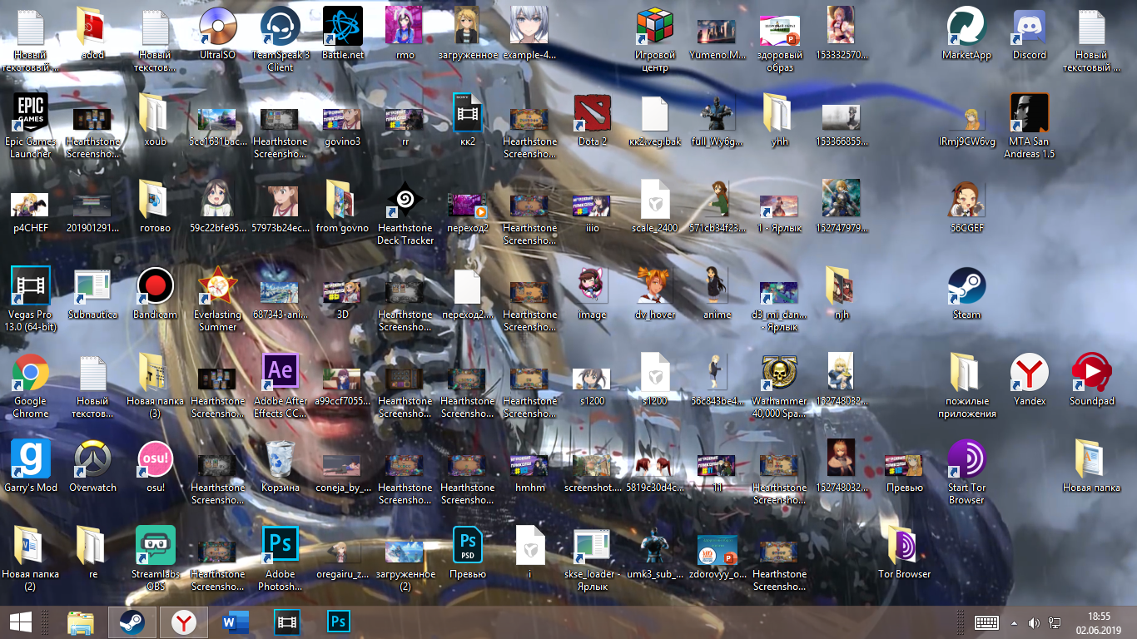Open the Корзина recycle bin
The width and height of the screenshot is (1137, 639).
coord(281,460)
